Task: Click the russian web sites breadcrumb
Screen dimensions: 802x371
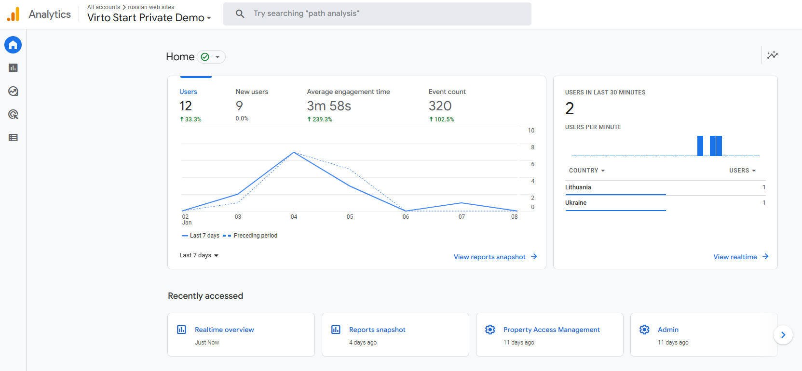Action: tap(151, 7)
